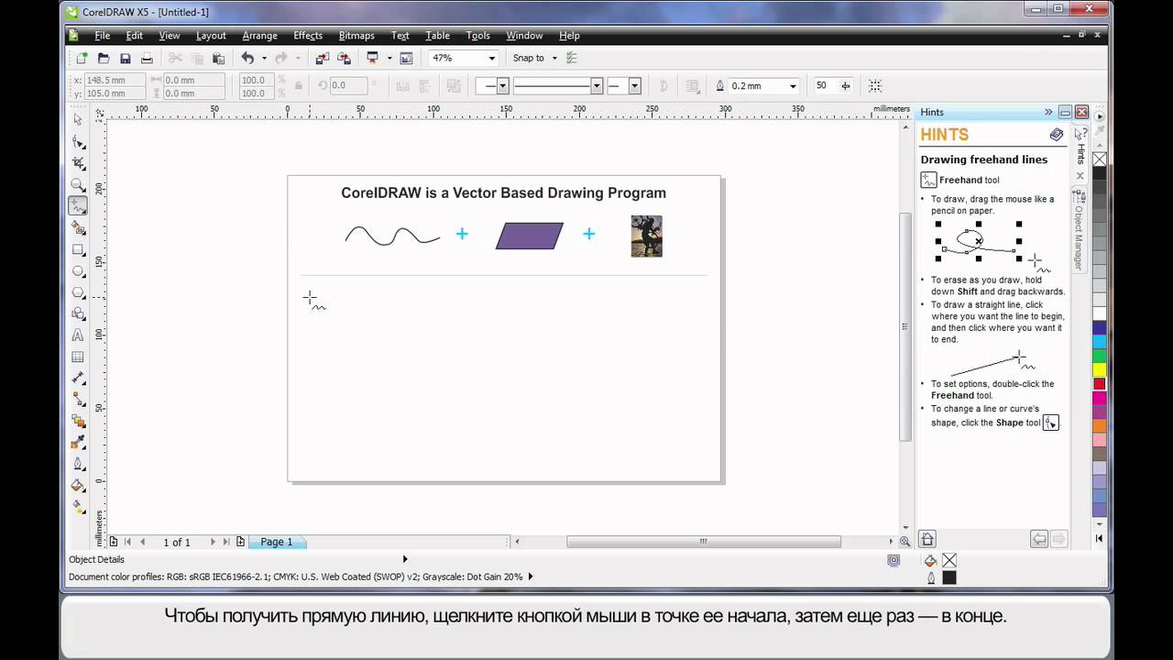
Task: Select the Eyedropper tool
Action: click(78, 443)
